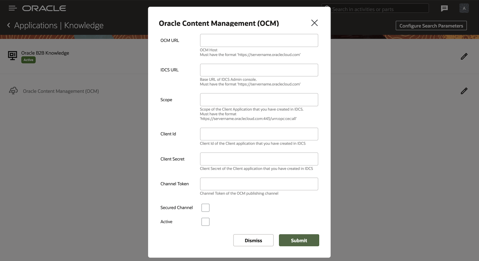
Task: Click the Oracle logo
Action: pyautogui.click(x=44, y=8)
